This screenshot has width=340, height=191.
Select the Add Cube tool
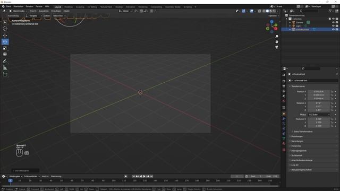point(5,75)
